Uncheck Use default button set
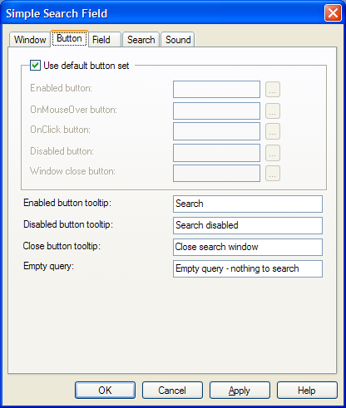 coord(35,66)
